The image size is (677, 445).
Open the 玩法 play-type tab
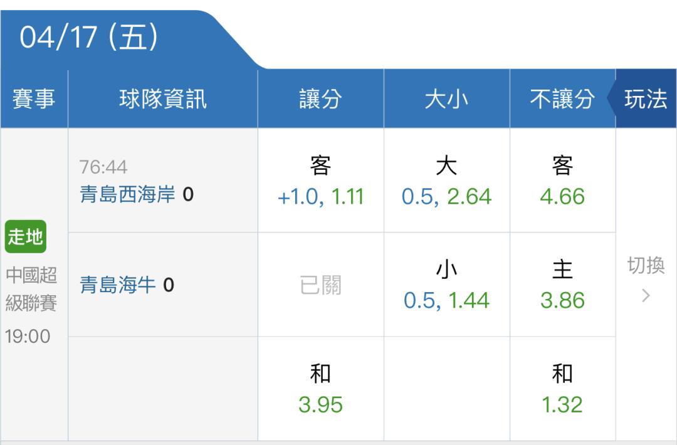[645, 99]
